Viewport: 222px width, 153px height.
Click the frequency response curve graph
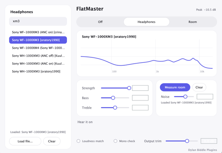coord(147,56)
